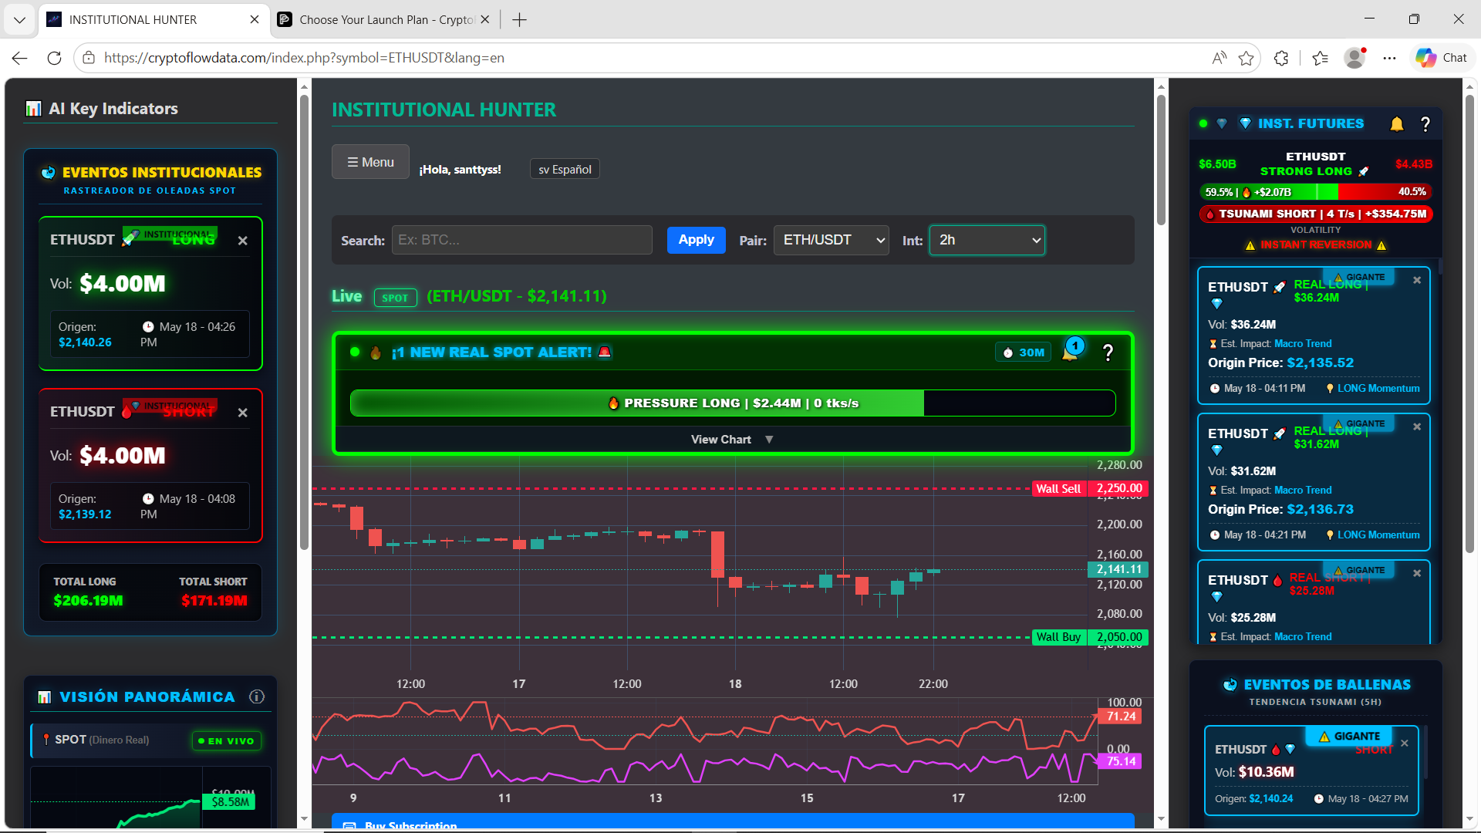Open the tab actions dropdown arrow

[19, 19]
